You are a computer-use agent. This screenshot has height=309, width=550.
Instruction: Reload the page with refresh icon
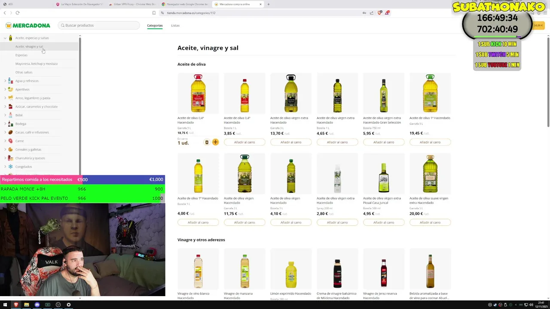click(18, 13)
